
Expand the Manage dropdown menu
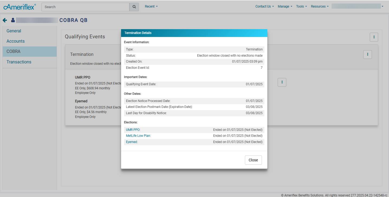(x=285, y=6)
